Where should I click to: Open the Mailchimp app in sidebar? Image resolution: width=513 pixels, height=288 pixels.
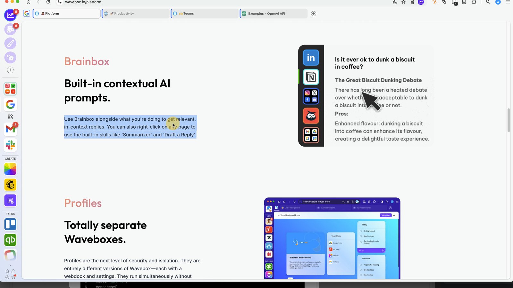pos(10,185)
